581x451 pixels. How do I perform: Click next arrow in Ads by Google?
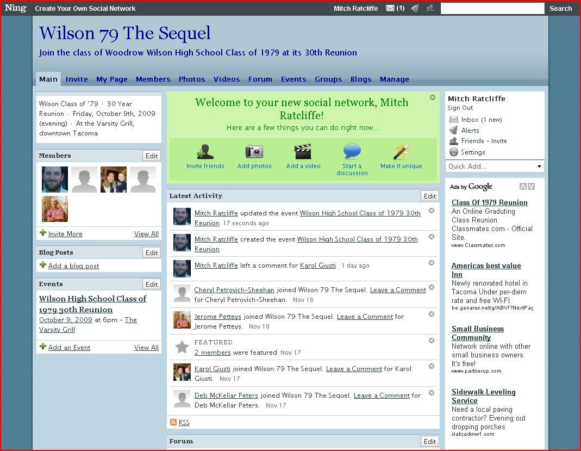[532, 186]
